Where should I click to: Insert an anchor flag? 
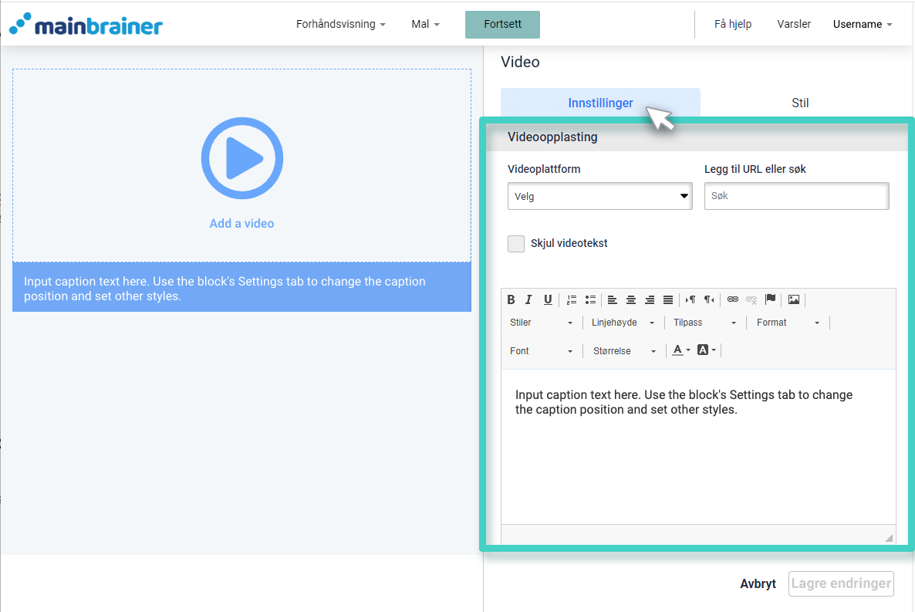(x=770, y=299)
